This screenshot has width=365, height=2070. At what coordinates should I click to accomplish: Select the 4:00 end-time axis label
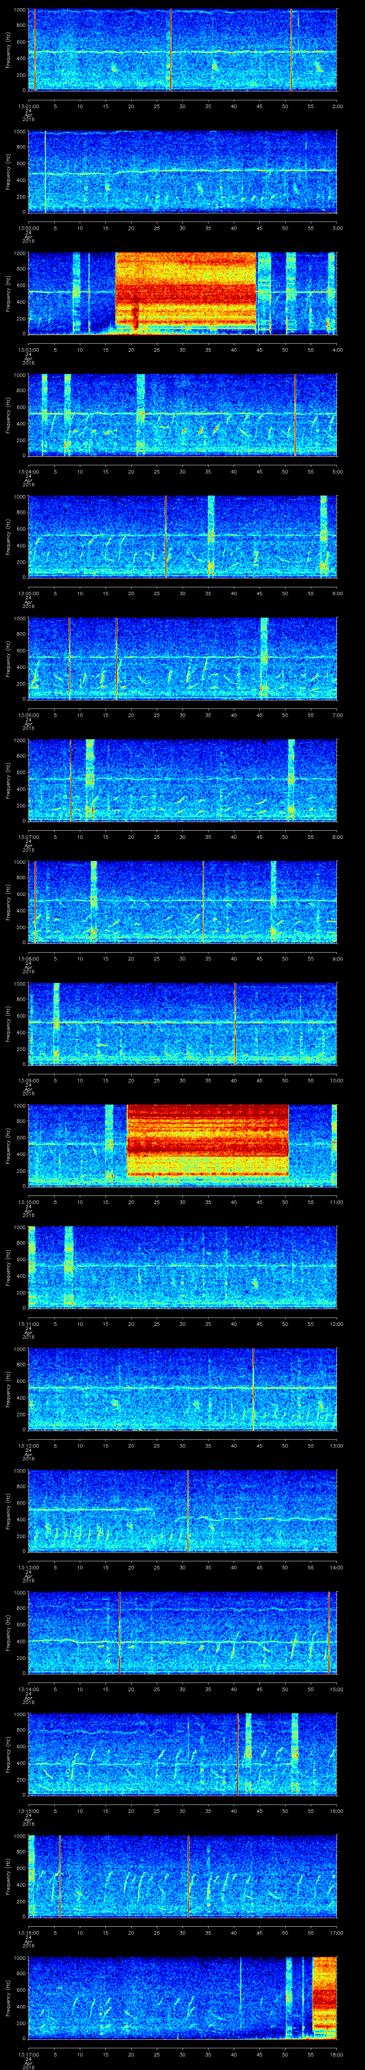tap(337, 350)
